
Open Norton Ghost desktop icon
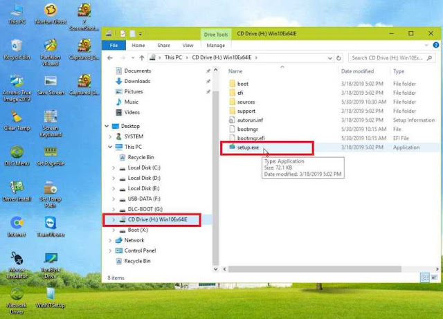[51, 14]
